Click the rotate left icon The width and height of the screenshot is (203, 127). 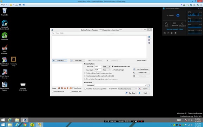pyautogui.click(x=59, y=88)
